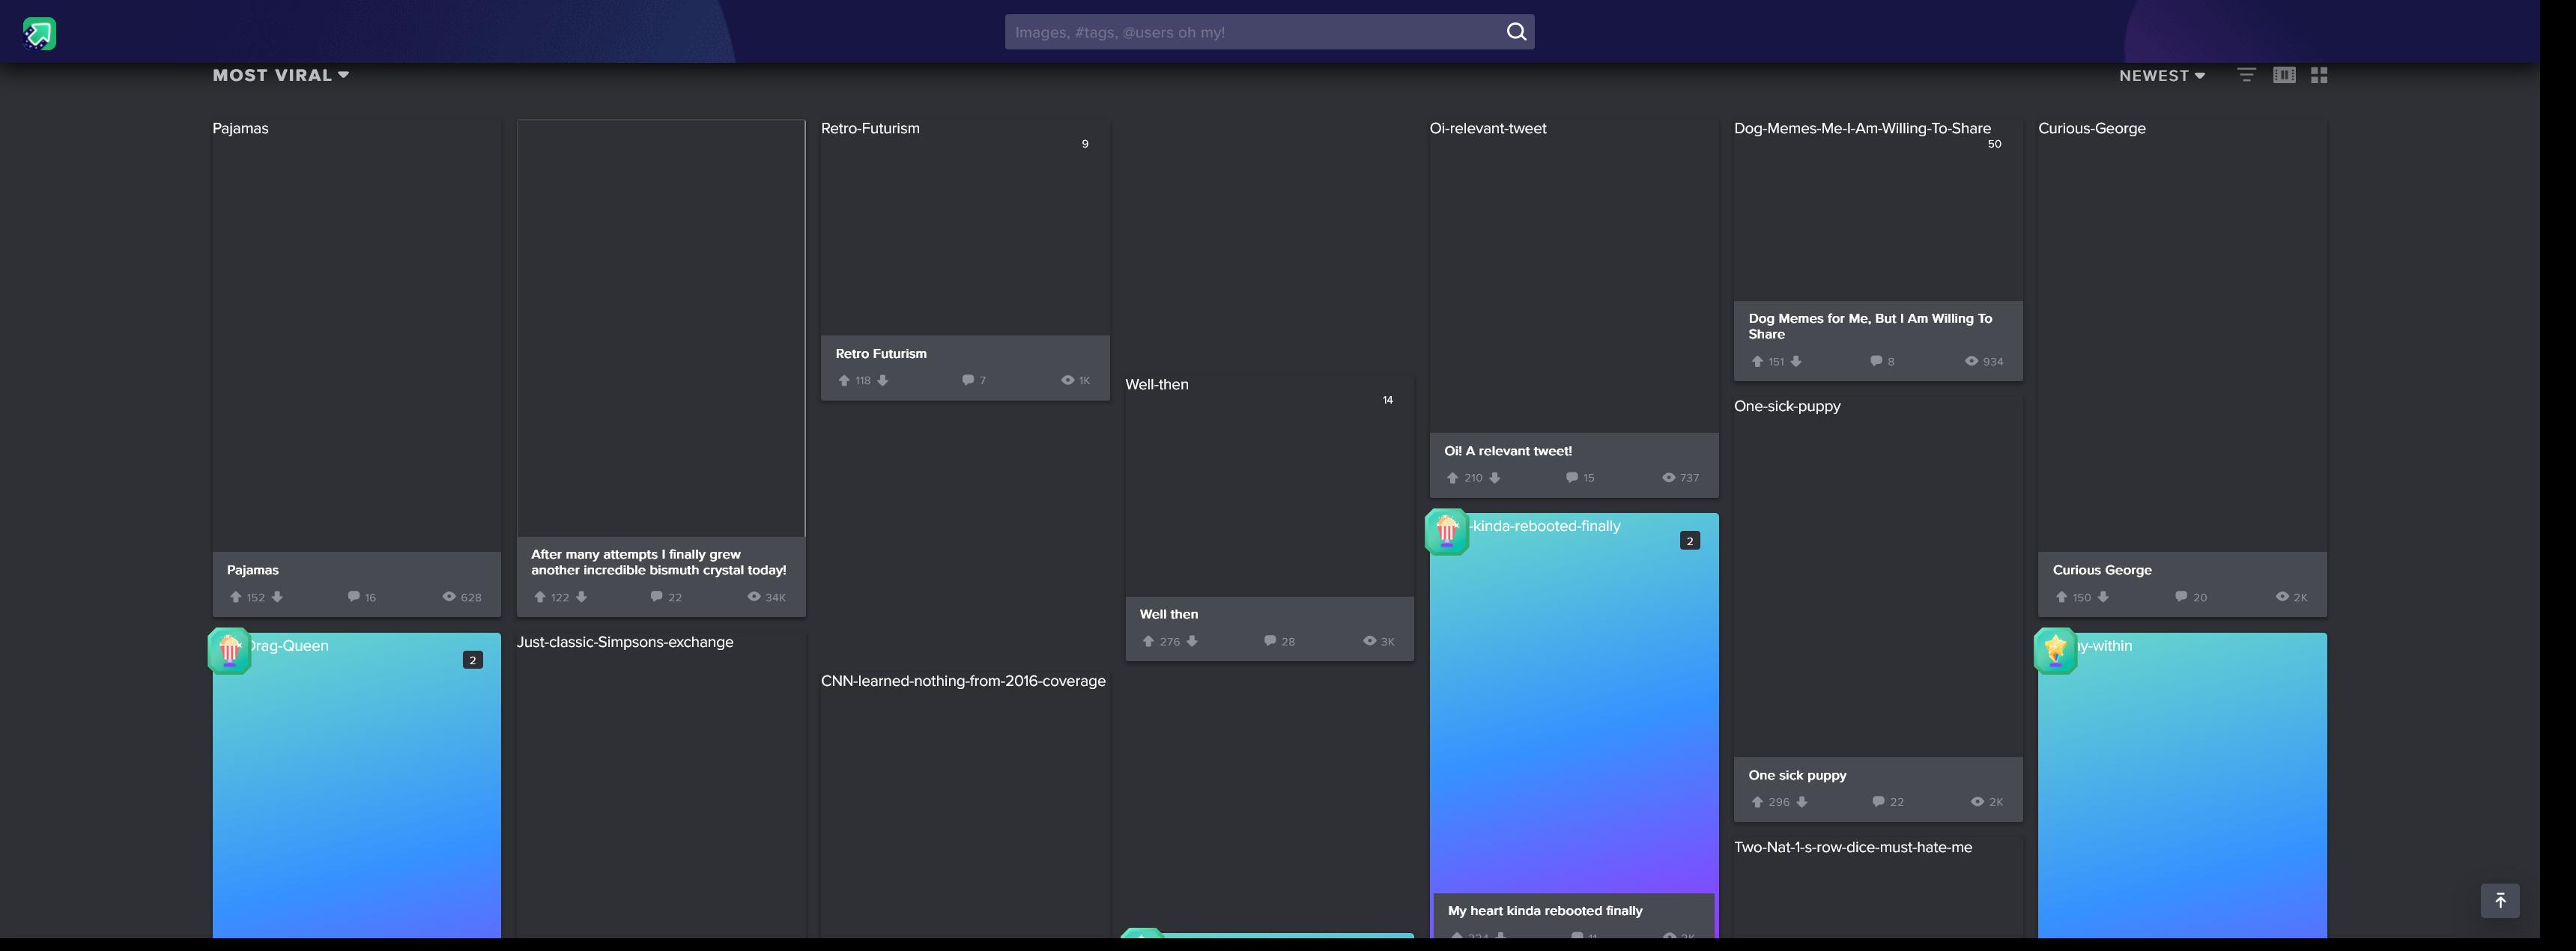Upvote the Oi! A relevant tweet post
2576x951 pixels.
tap(1453, 478)
